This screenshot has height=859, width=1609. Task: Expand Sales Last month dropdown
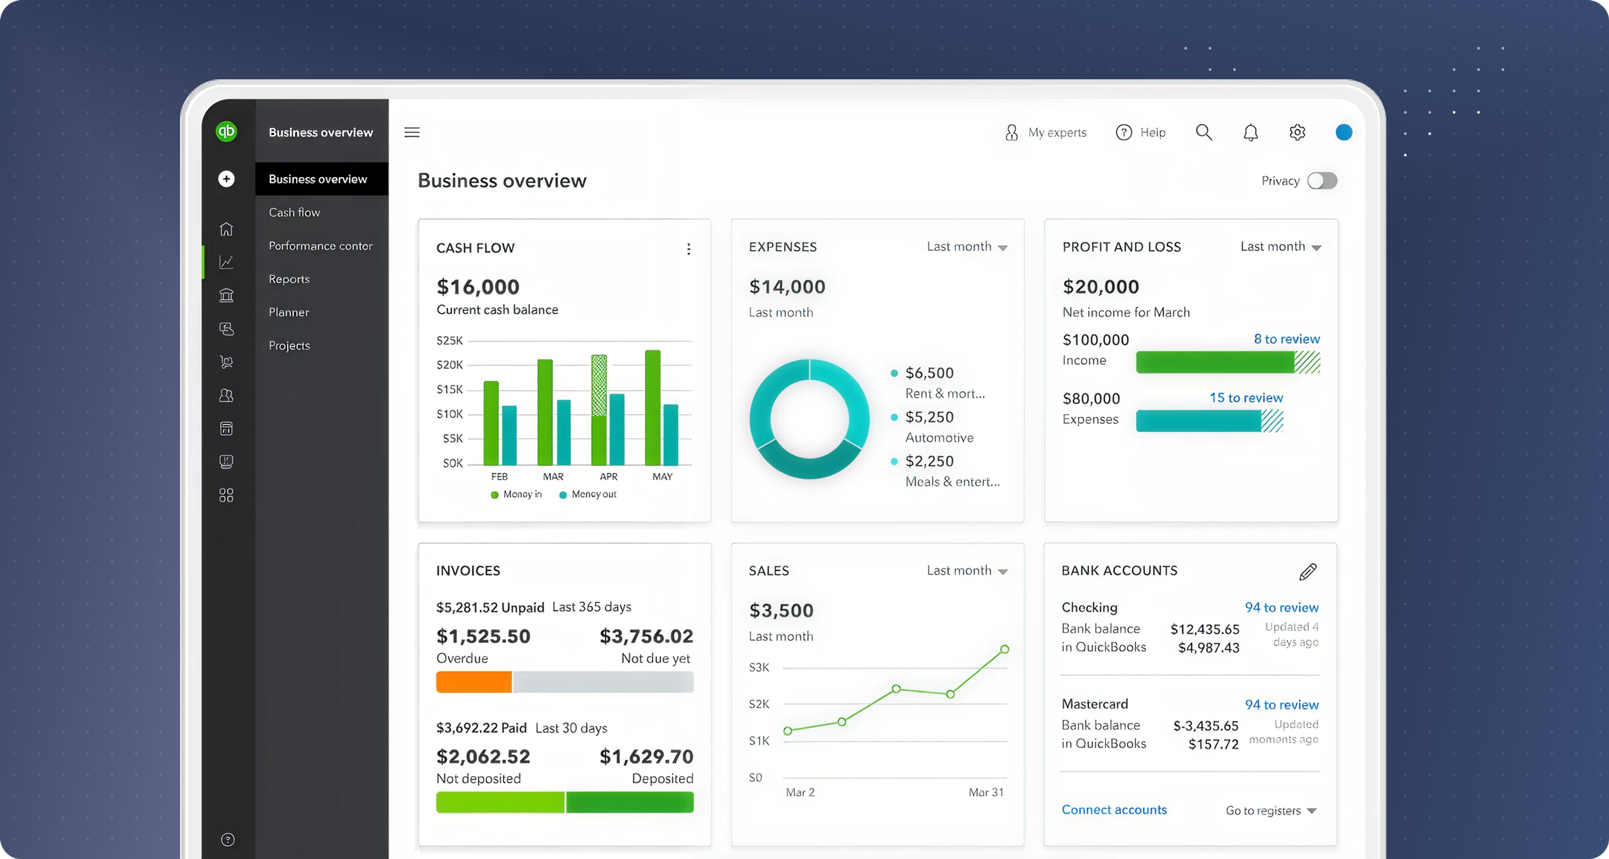967,570
